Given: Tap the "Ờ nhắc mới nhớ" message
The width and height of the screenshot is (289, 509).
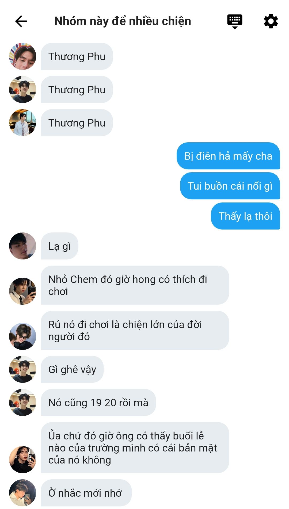Looking at the screenshot, I should point(86,493).
